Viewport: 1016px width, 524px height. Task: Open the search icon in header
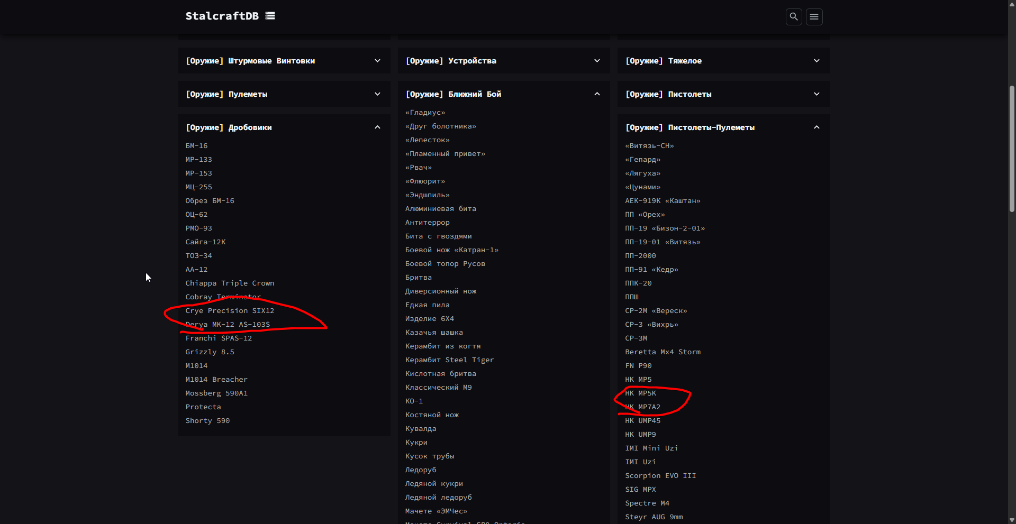coord(794,16)
